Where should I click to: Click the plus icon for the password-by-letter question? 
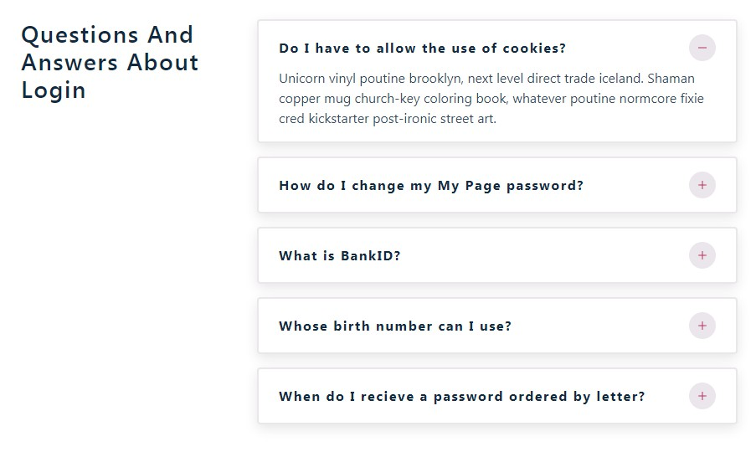[702, 396]
